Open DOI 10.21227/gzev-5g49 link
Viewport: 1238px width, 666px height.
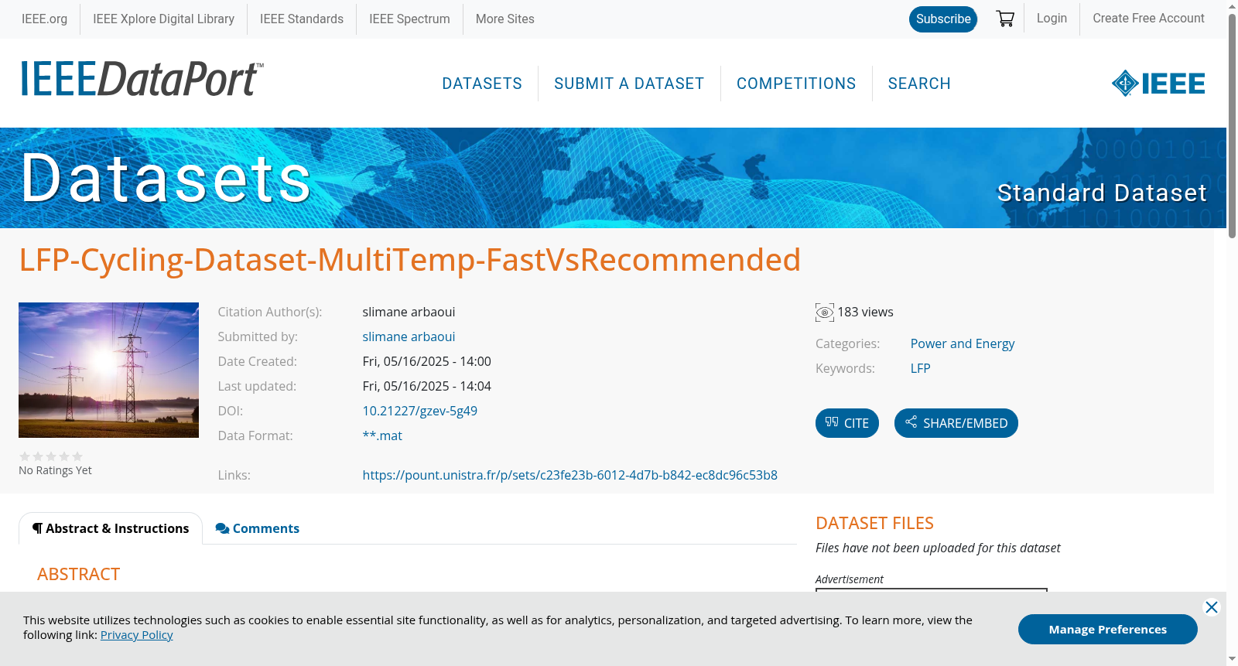419,411
